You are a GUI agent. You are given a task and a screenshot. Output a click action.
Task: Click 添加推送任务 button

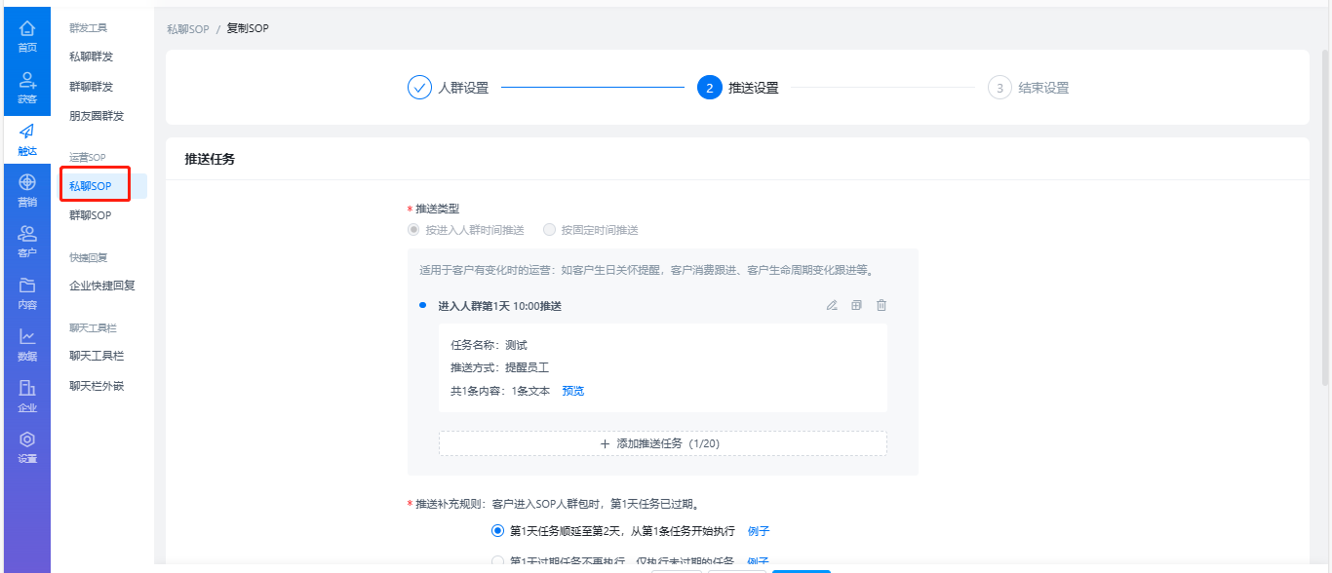point(662,443)
